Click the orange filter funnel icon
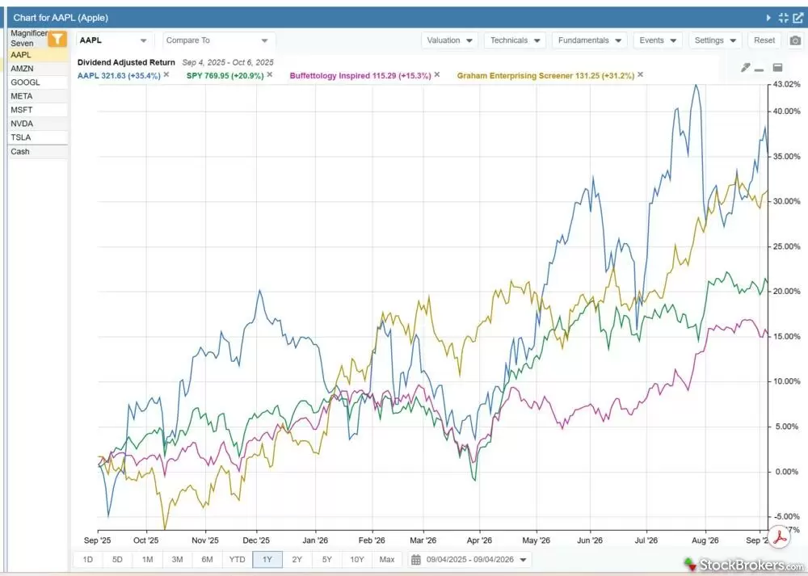 pyautogui.click(x=57, y=39)
